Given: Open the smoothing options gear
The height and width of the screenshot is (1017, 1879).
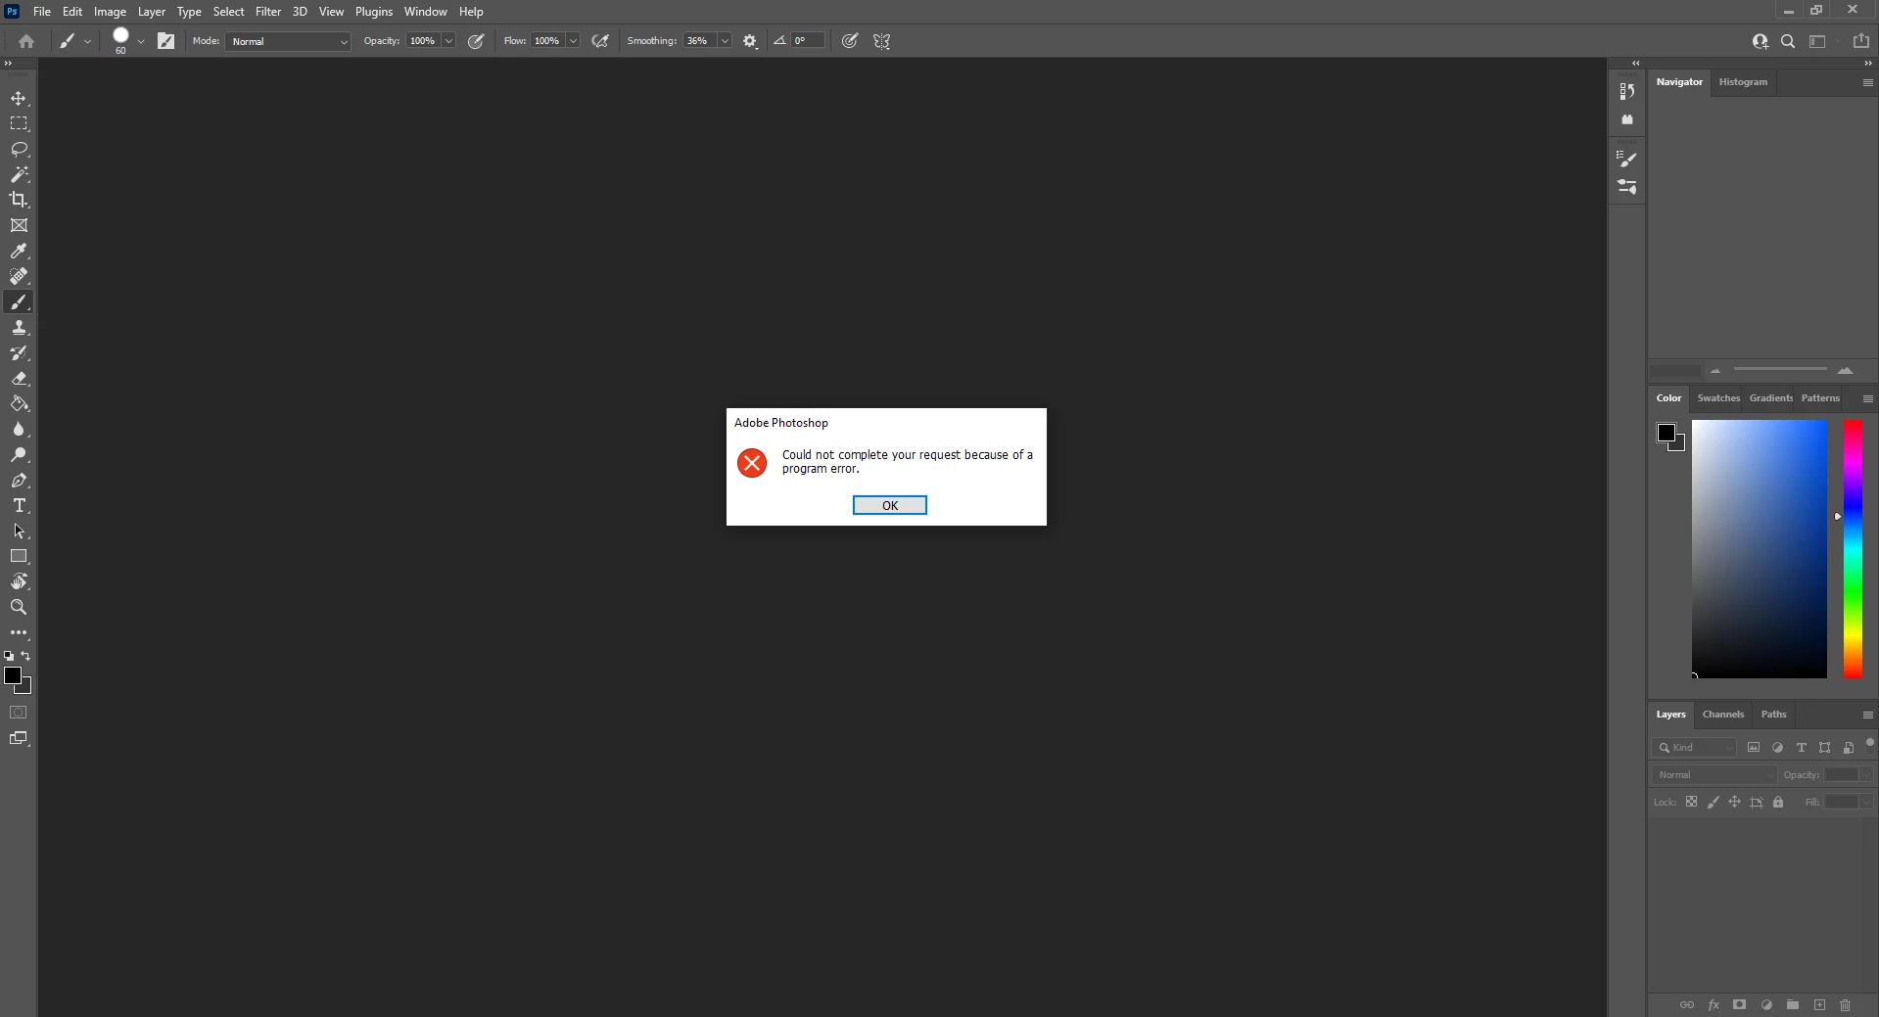Looking at the screenshot, I should pos(750,41).
